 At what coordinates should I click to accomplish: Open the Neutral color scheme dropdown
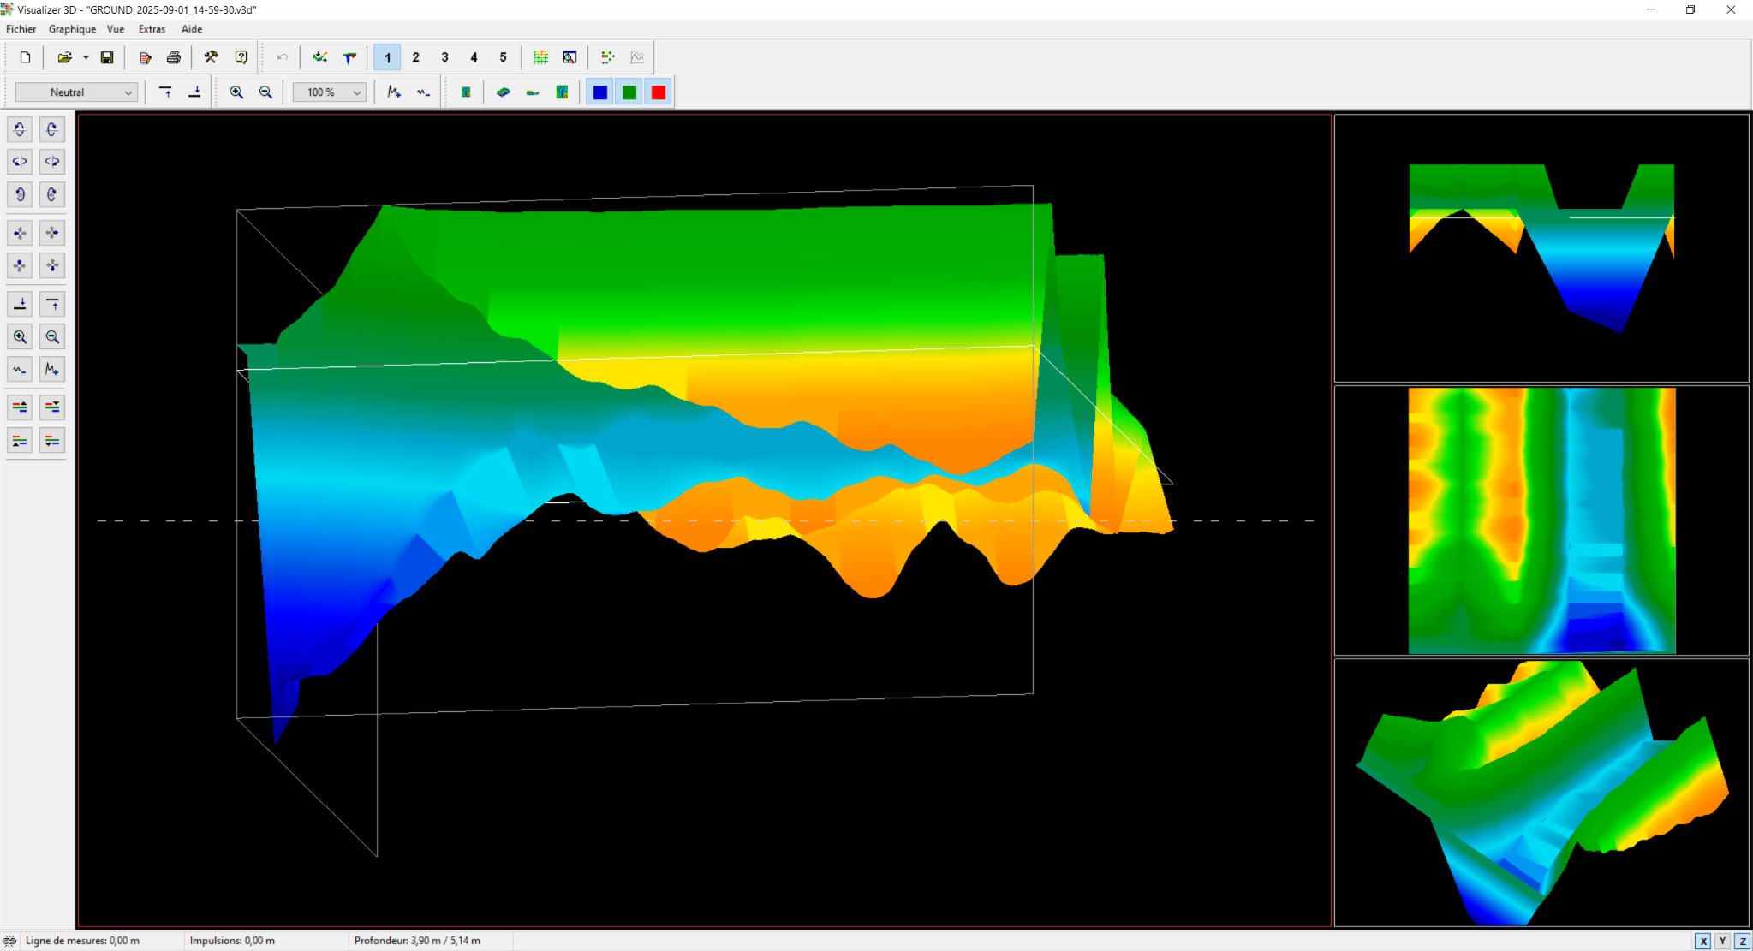pyautogui.click(x=76, y=92)
